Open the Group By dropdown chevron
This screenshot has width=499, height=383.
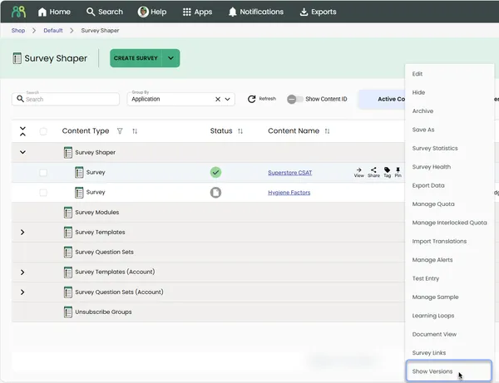(x=228, y=99)
